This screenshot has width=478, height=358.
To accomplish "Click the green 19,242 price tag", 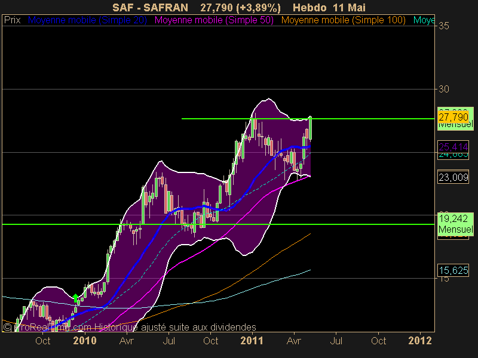I will 454,218.
